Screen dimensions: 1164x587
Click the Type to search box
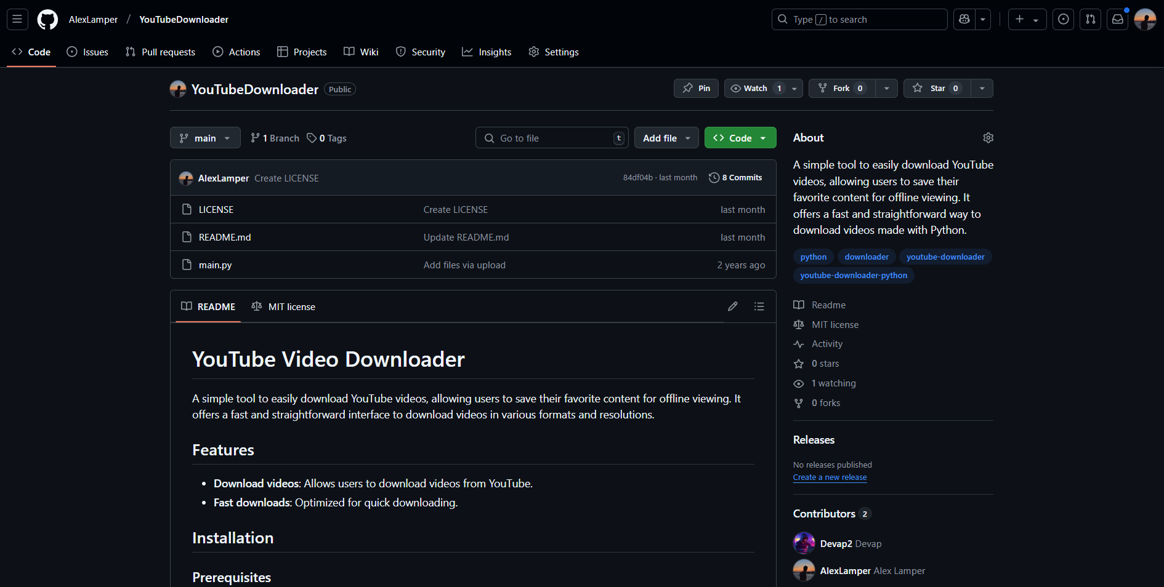[x=859, y=19]
